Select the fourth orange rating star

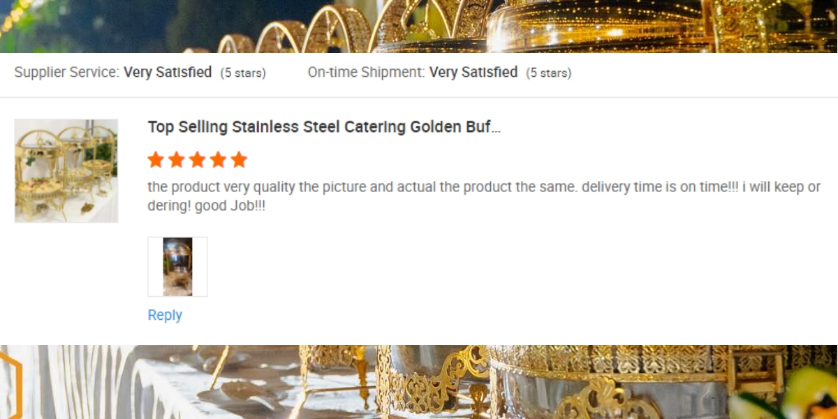pyautogui.click(x=219, y=160)
